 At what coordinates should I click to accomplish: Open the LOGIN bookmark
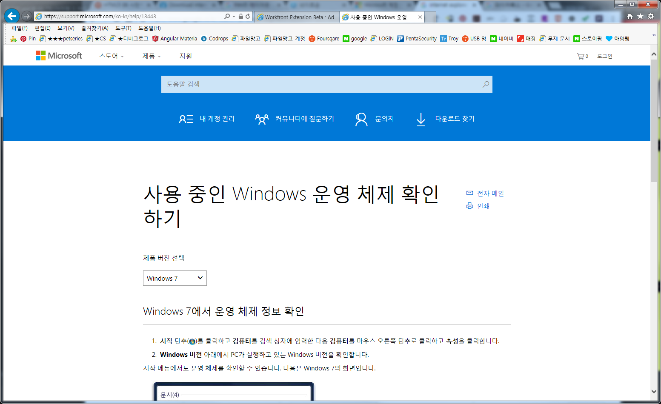click(x=382, y=39)
